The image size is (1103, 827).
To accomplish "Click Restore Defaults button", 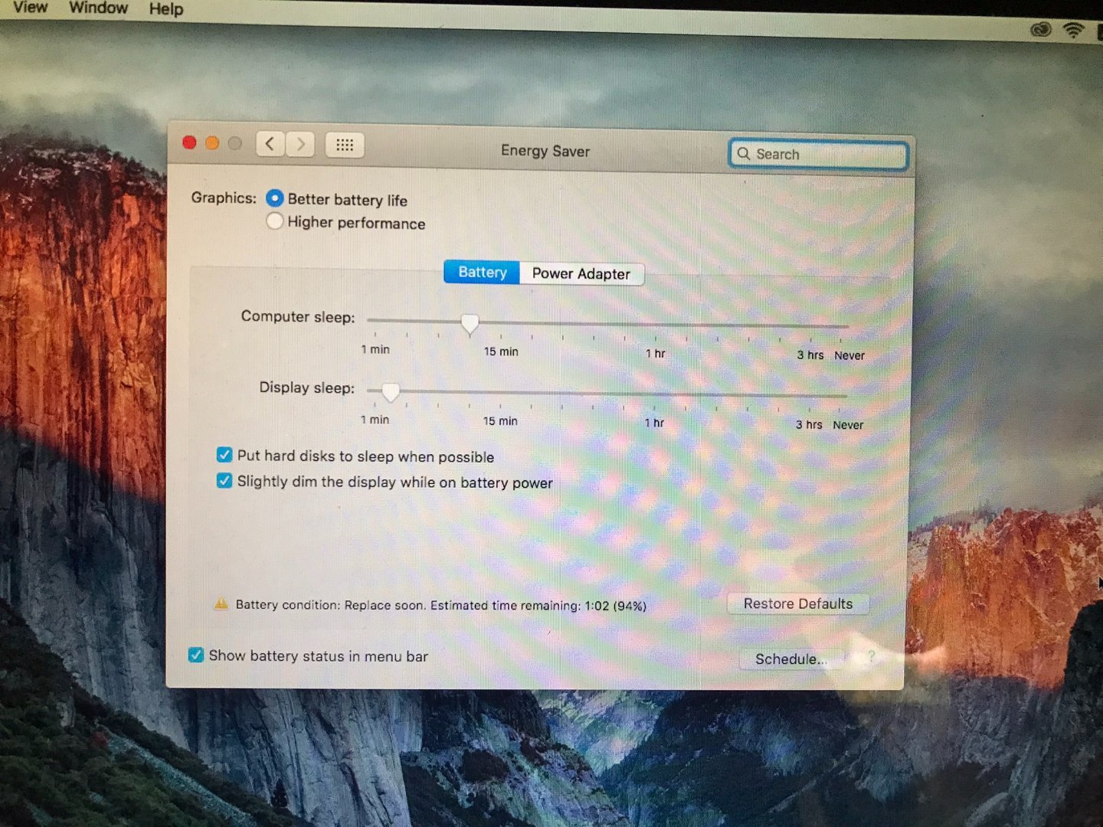I will (x=798, y=603).
